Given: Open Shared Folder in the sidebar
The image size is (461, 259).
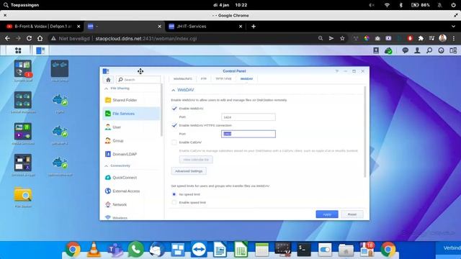Looking at the screenshot, I should 131,100.
